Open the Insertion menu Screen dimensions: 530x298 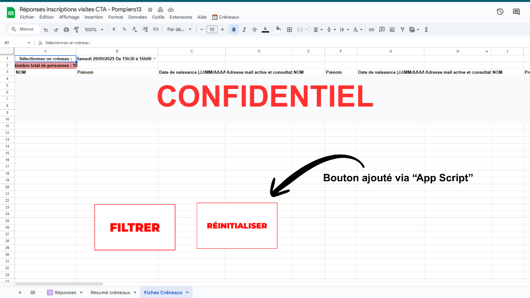(94, 17)
